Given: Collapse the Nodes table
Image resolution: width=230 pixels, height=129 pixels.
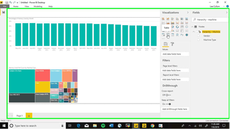Looking at the screenshot, I should [x=192, y=27].
